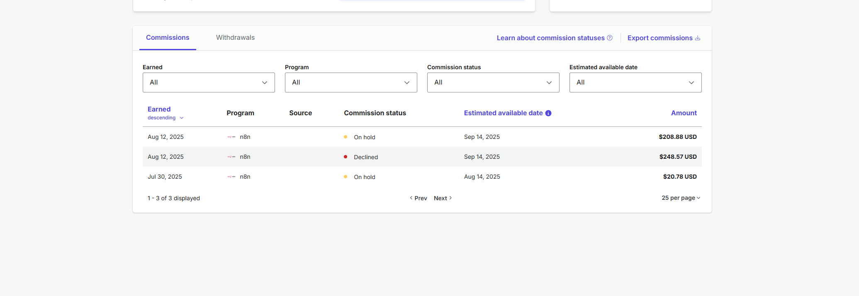Image resolution: width=859 pixels, height=296 pixels.
Task: Click the download icon beside Export commissions
Action: point(698,38)
